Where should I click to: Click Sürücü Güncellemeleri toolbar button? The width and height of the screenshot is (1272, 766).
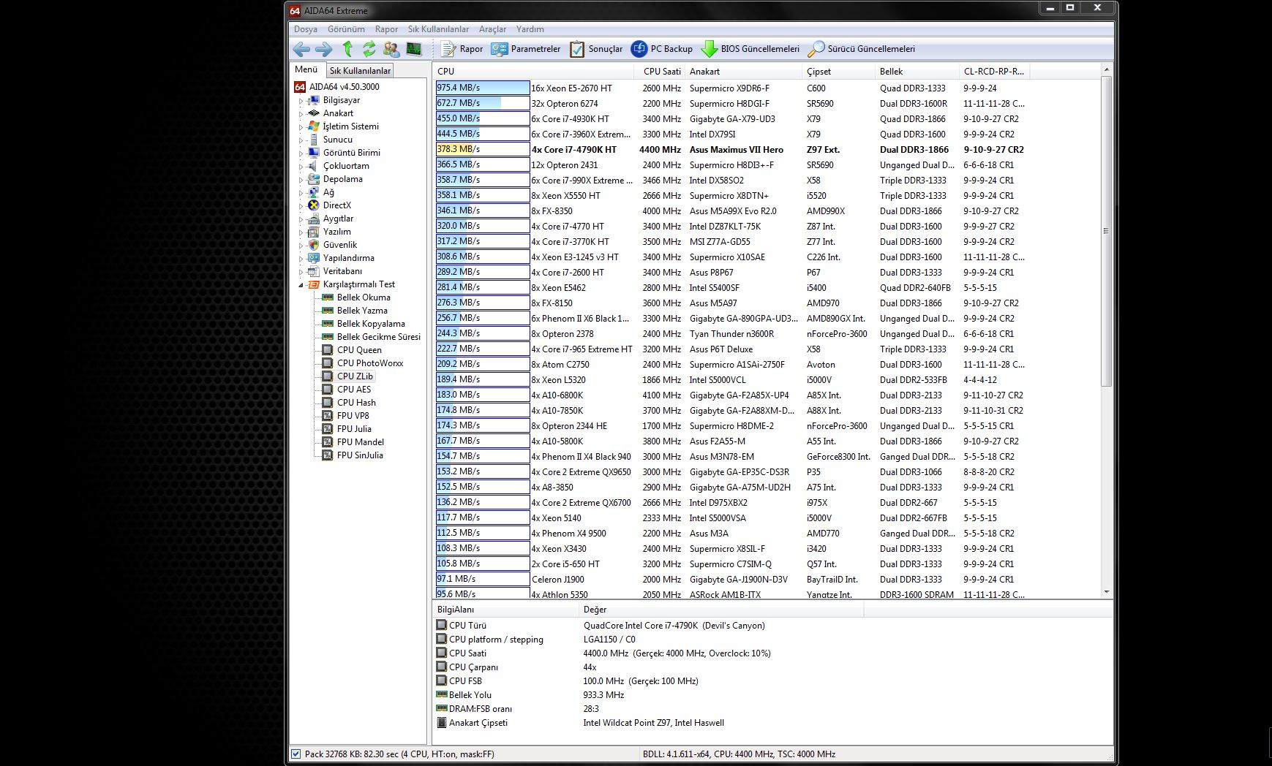point(862,49)
